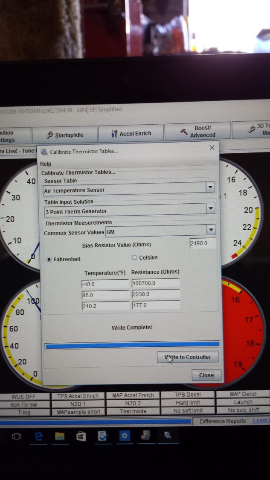Click the write progress bar
The image size is (270, 480).
(132, 345)
